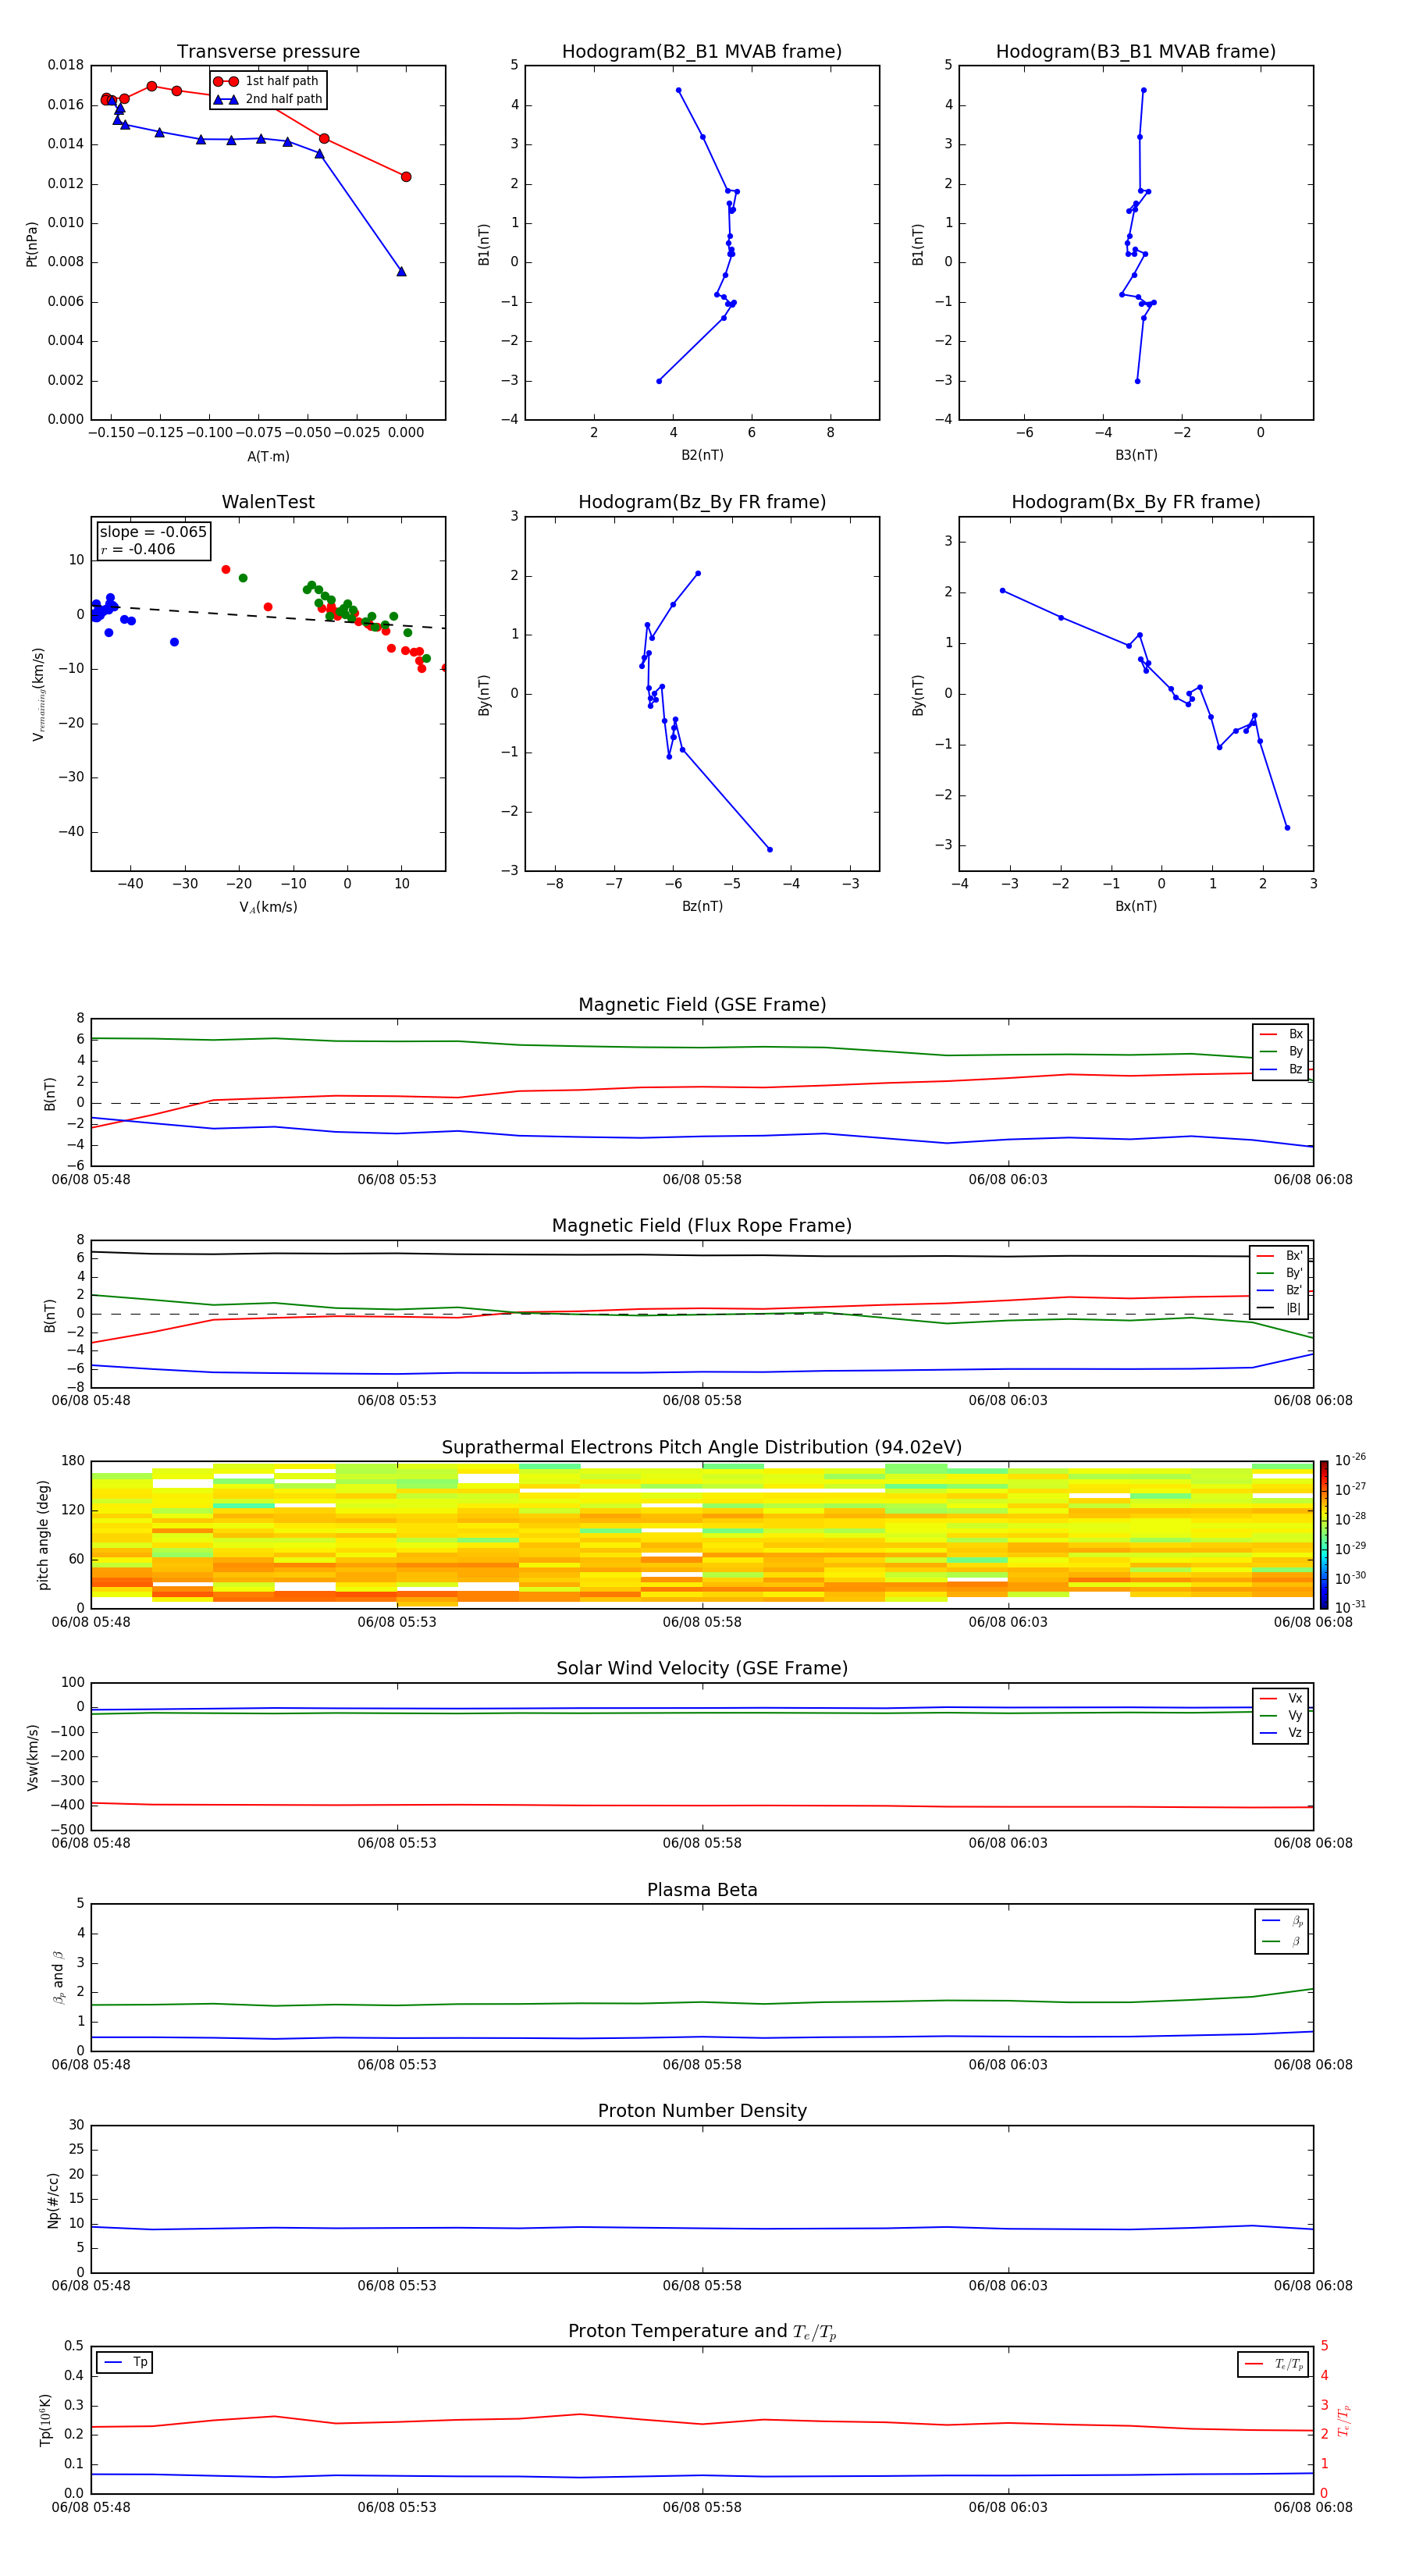This screenshot has height=2576, width=1405.
Task: Click 'Proton Number Density' panel title
Action: [702, 2111]
